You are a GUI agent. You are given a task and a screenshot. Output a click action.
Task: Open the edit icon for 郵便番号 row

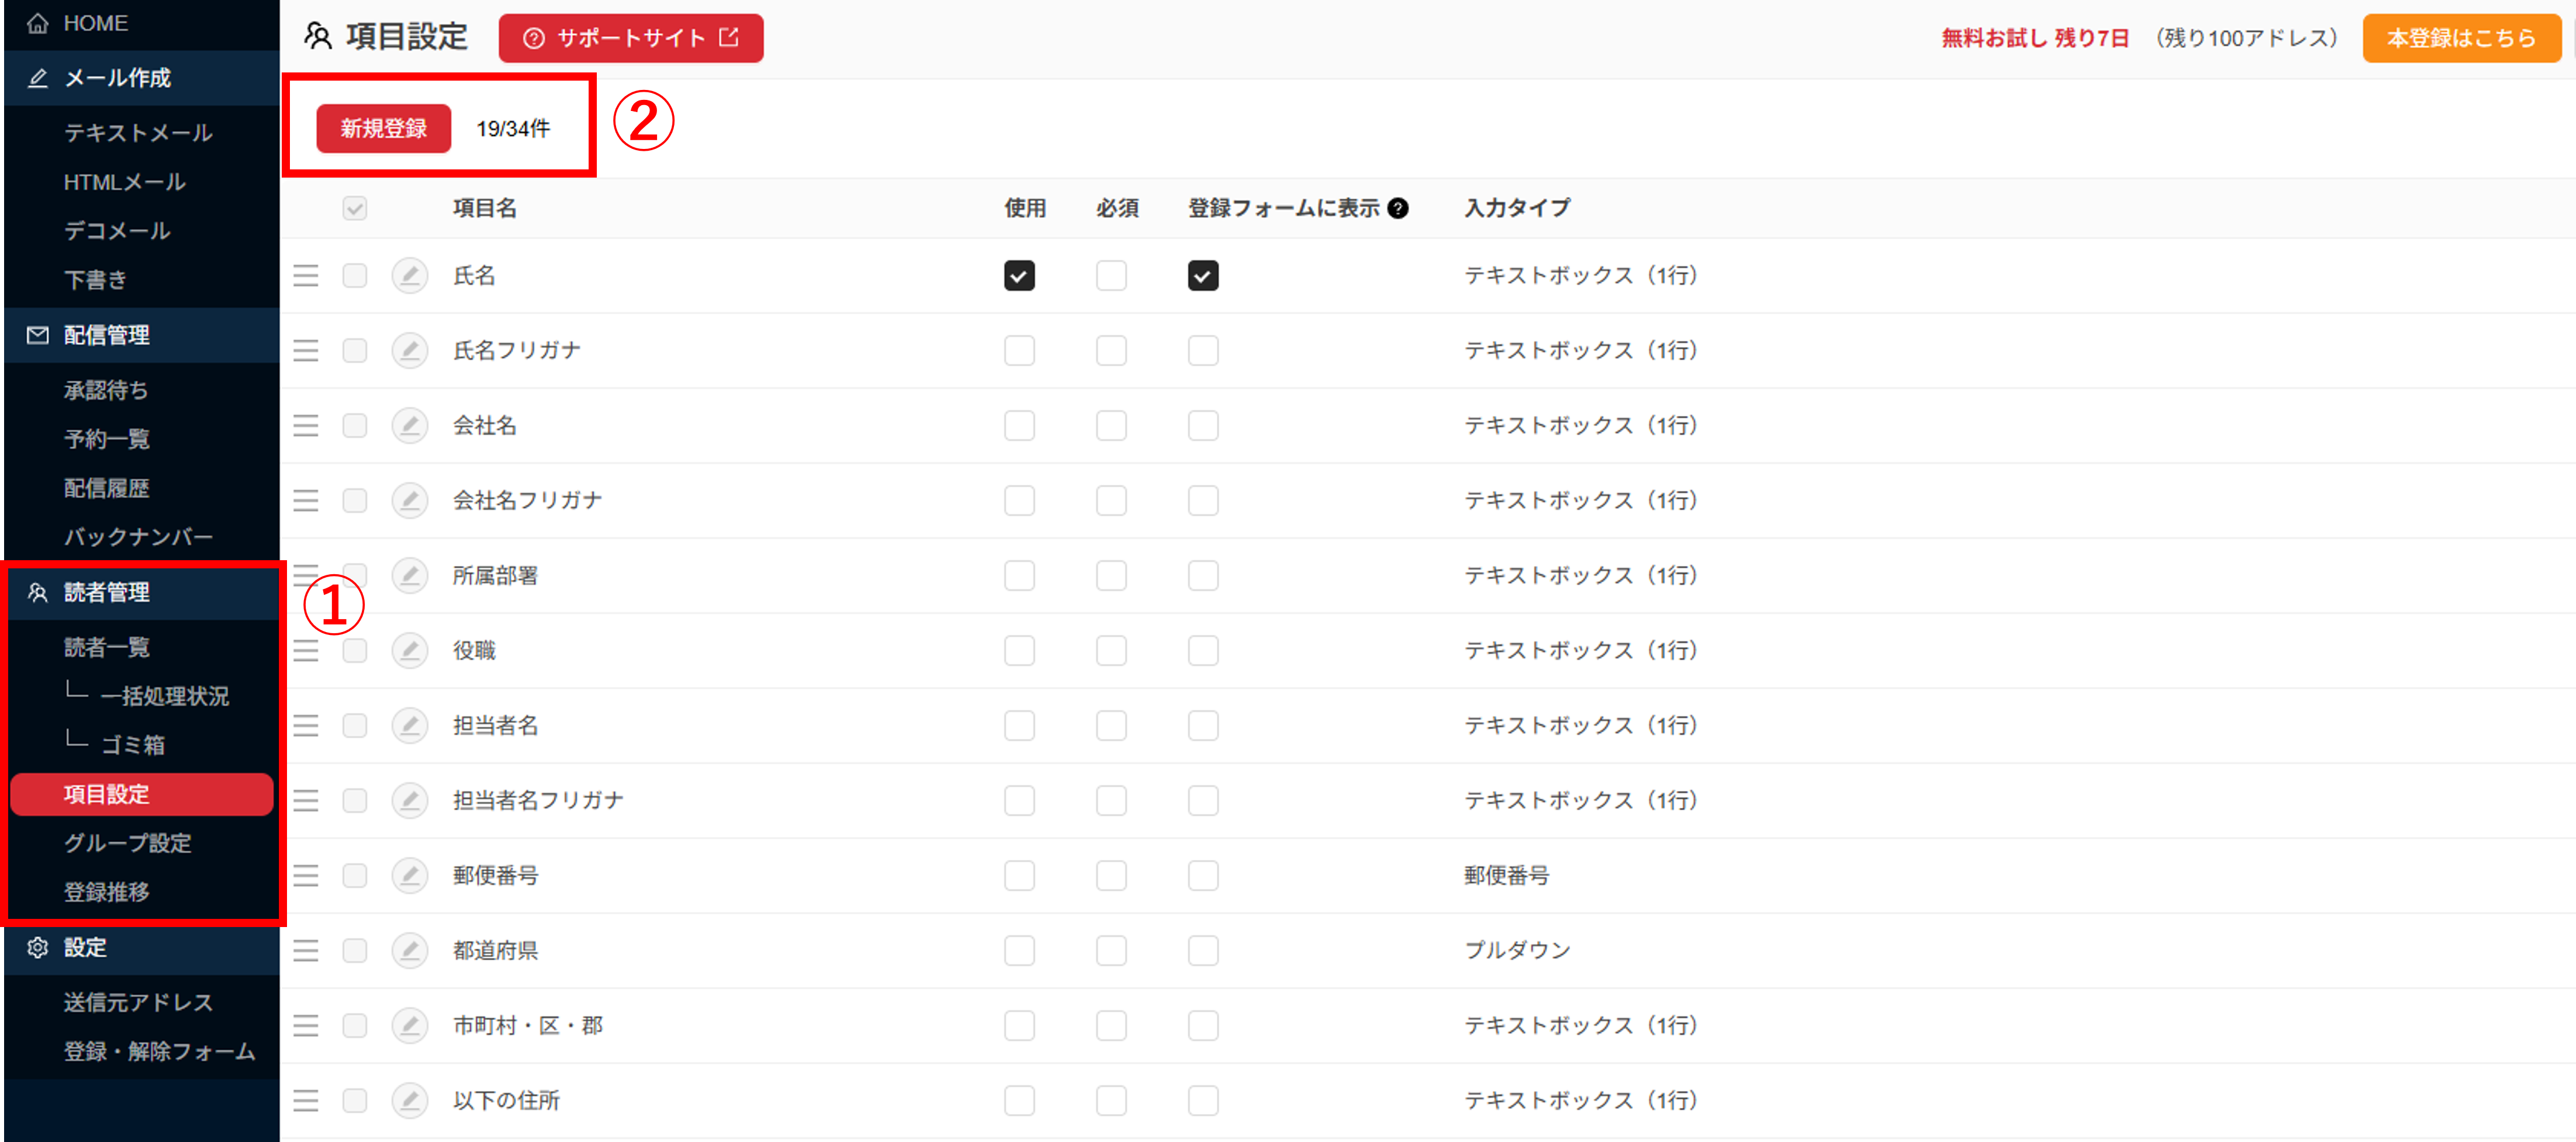pyautogui.click(x=409, y=875)
